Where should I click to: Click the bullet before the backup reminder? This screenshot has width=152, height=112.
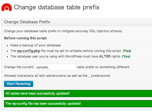point(7,46)
